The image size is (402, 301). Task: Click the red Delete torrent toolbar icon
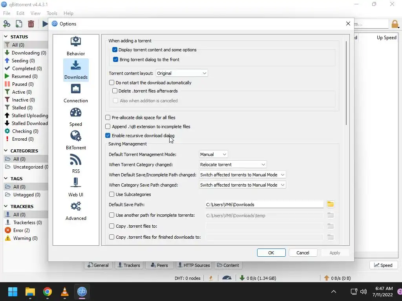pos(31,24)
